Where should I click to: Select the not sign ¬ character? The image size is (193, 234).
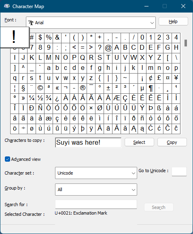click(66, 88)
